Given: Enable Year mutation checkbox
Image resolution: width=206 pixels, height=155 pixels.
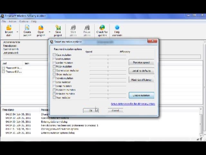Looking at the screenshot, I should pyautogui.click(x=54, y=98).
